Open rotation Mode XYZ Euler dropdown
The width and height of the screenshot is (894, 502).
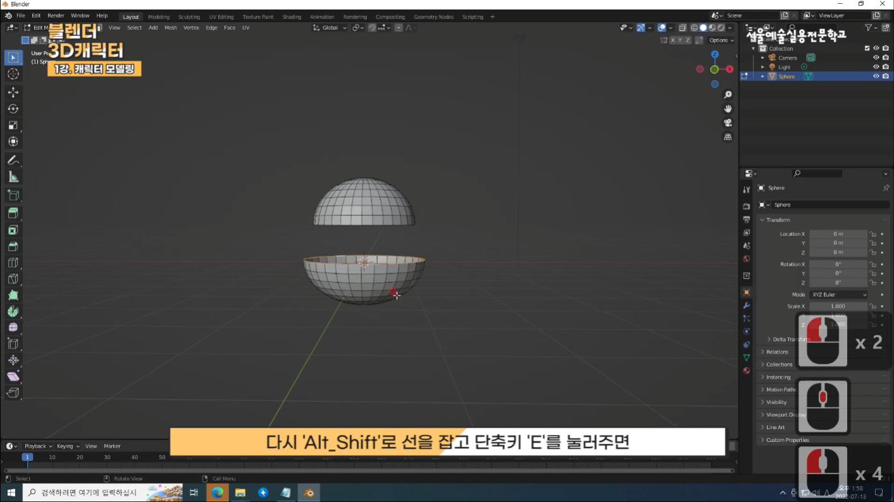coord(838,295)
